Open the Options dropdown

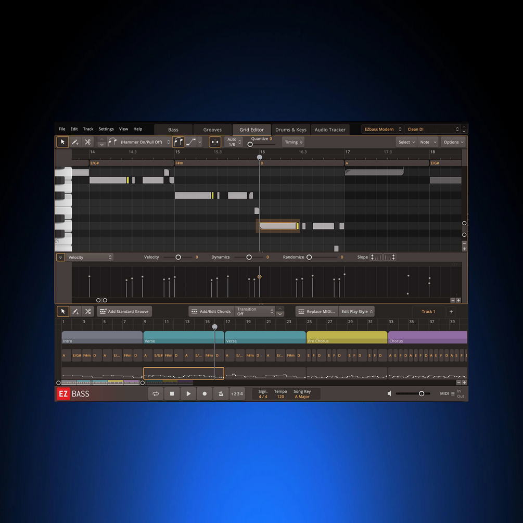tap(453, 142)
